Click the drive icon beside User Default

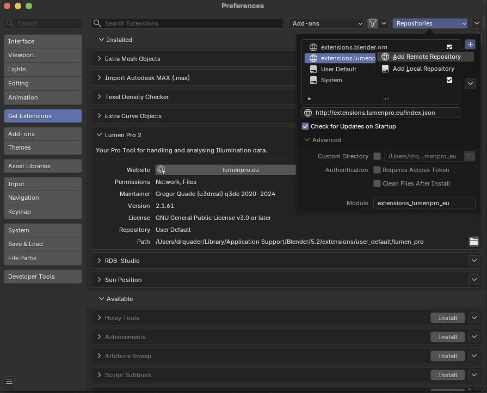(x=313, y=69)
